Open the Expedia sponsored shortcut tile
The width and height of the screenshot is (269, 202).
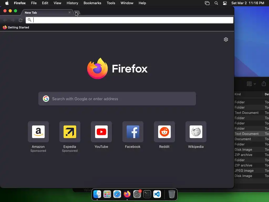click(70, 132)
